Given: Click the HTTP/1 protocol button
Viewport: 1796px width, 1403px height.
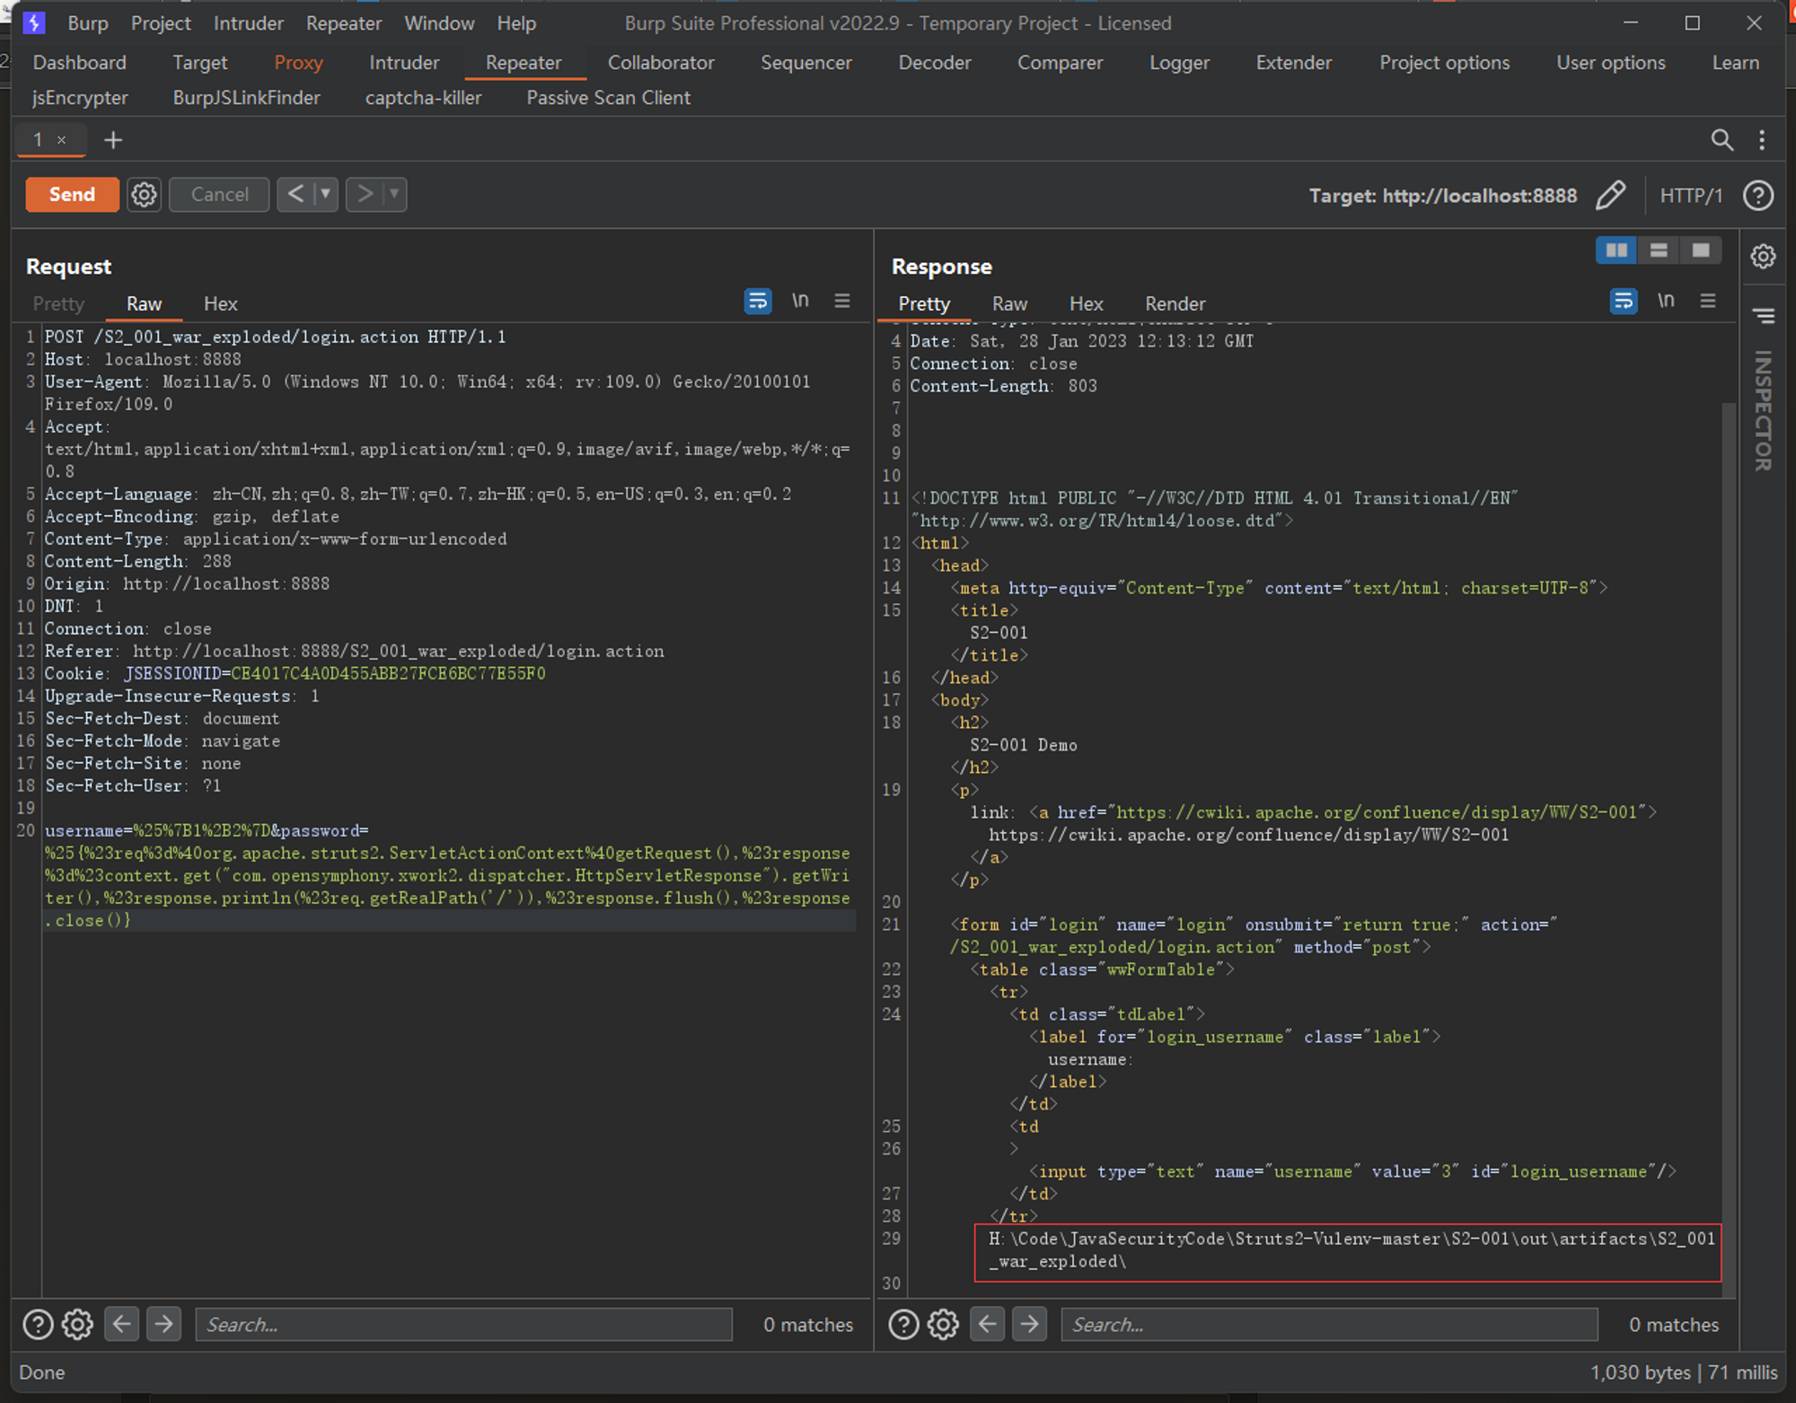Looking at the screenshot, I should pyautogui.click(x=1690, y=196).
